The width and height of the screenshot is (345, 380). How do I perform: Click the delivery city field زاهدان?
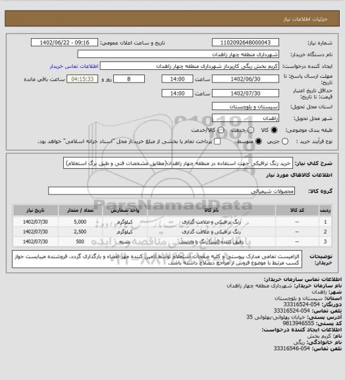pos(246,118)
